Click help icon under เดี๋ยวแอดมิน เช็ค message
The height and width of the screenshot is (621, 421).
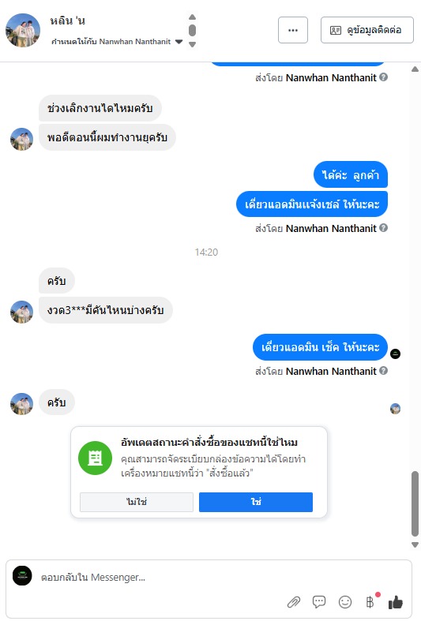coord(383,370)
